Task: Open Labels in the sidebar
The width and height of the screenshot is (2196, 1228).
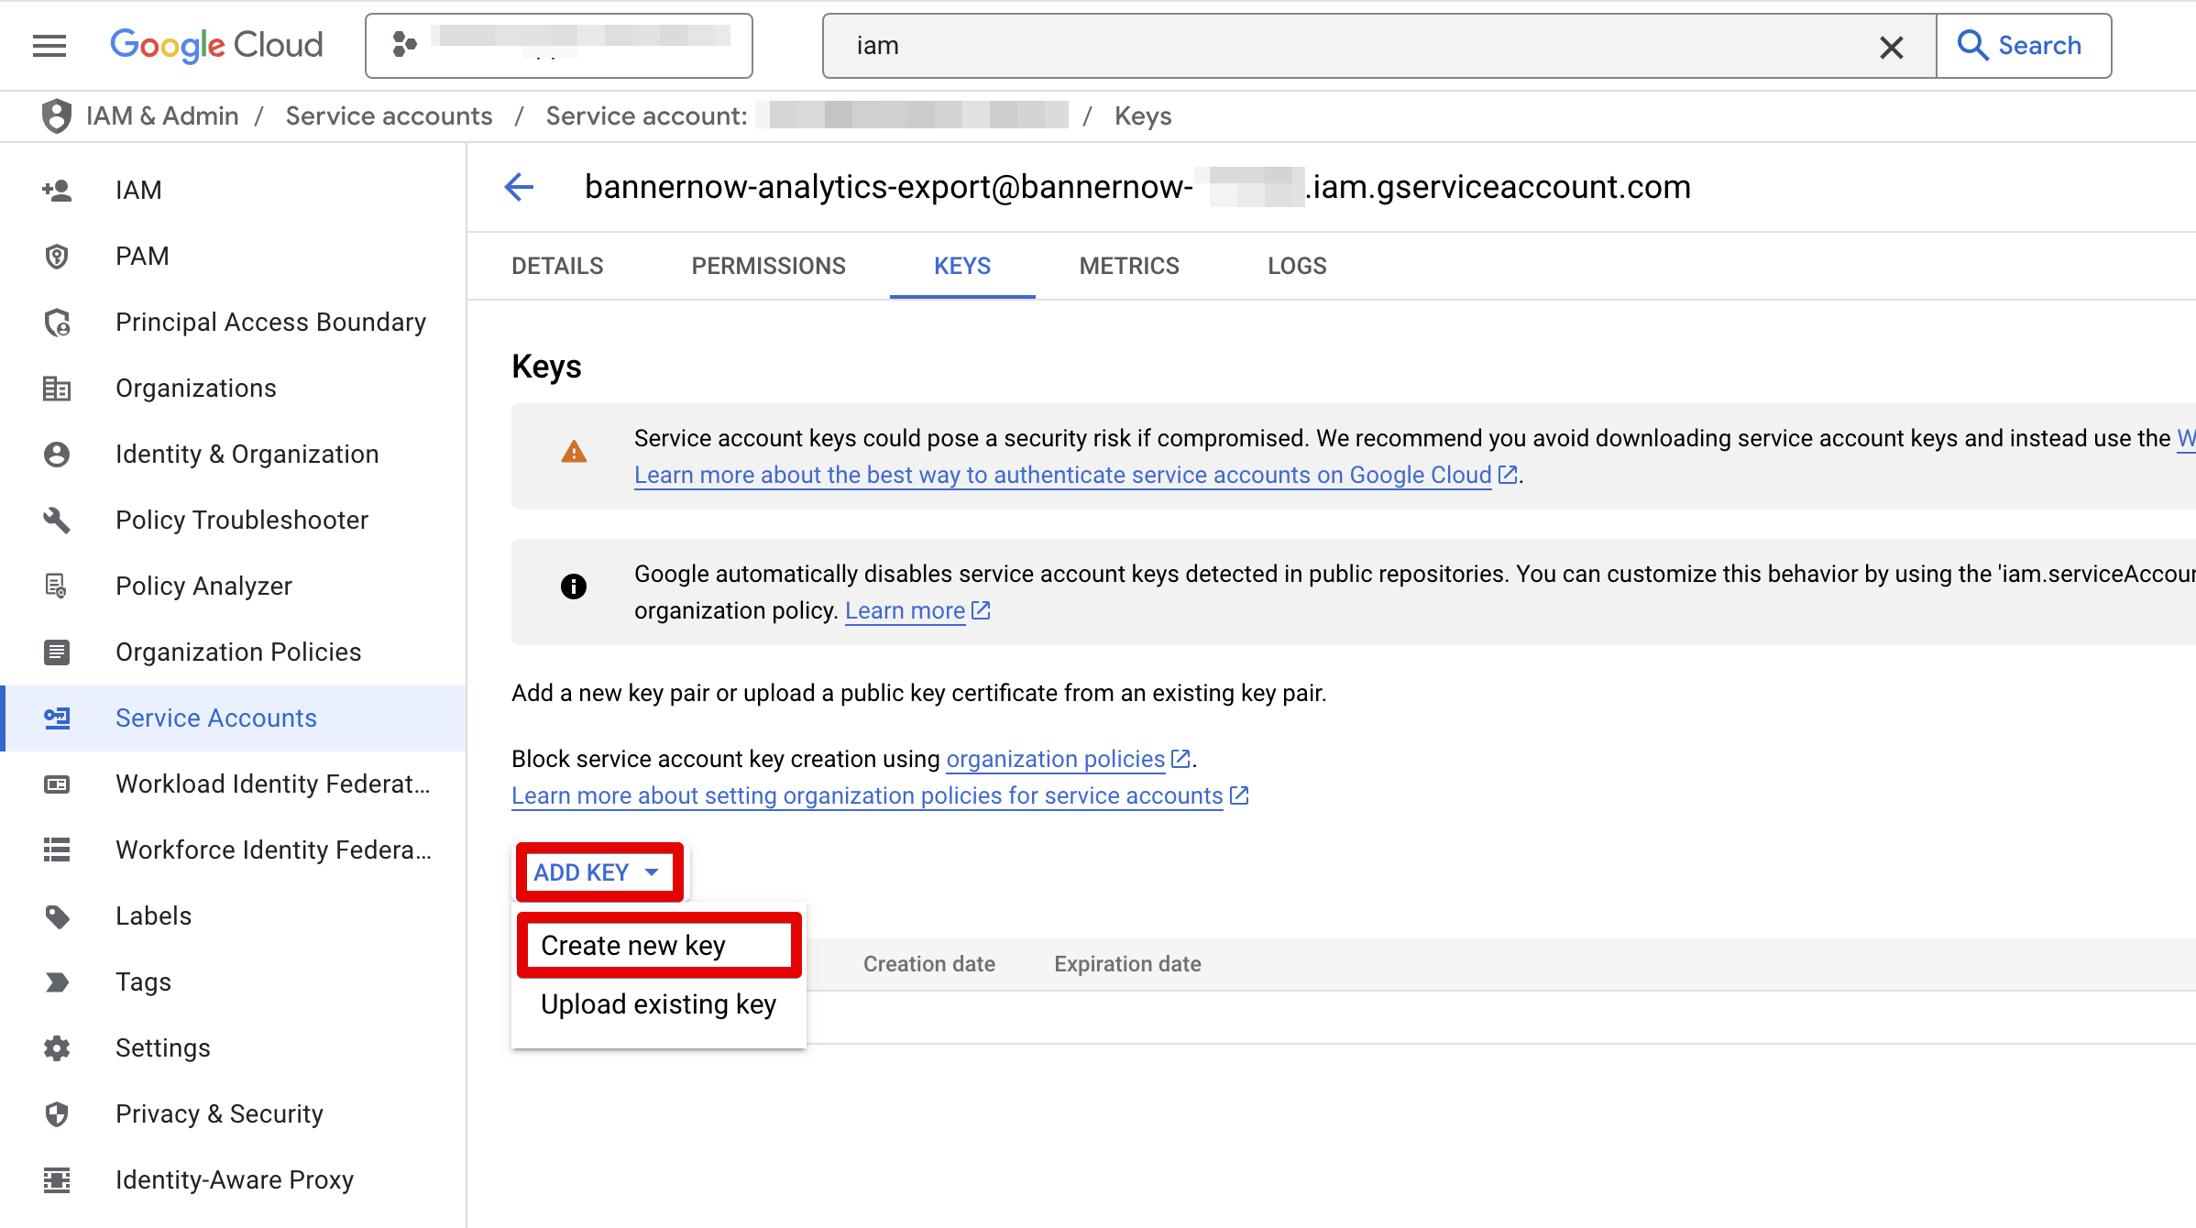Action: pos(153,916)
